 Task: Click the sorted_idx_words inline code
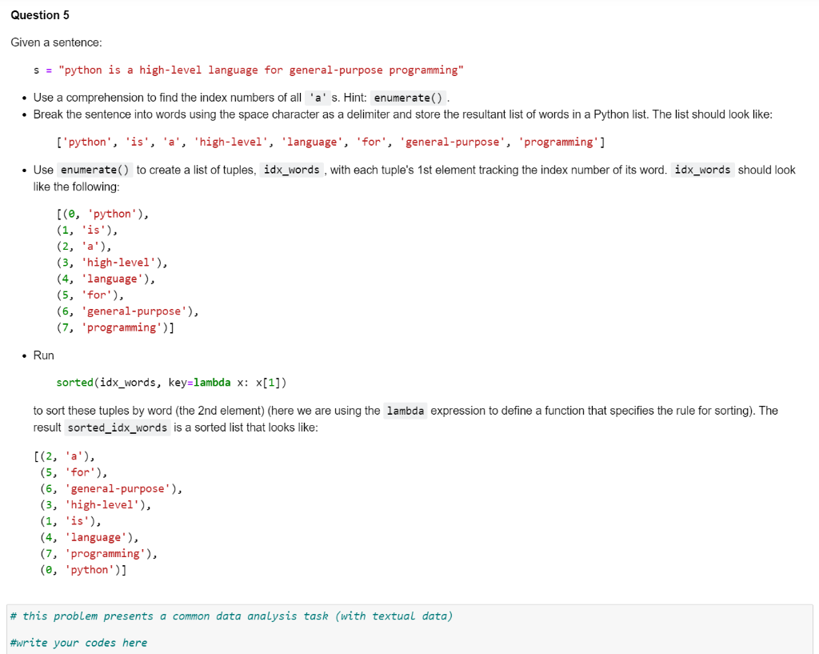click(117, 427)
